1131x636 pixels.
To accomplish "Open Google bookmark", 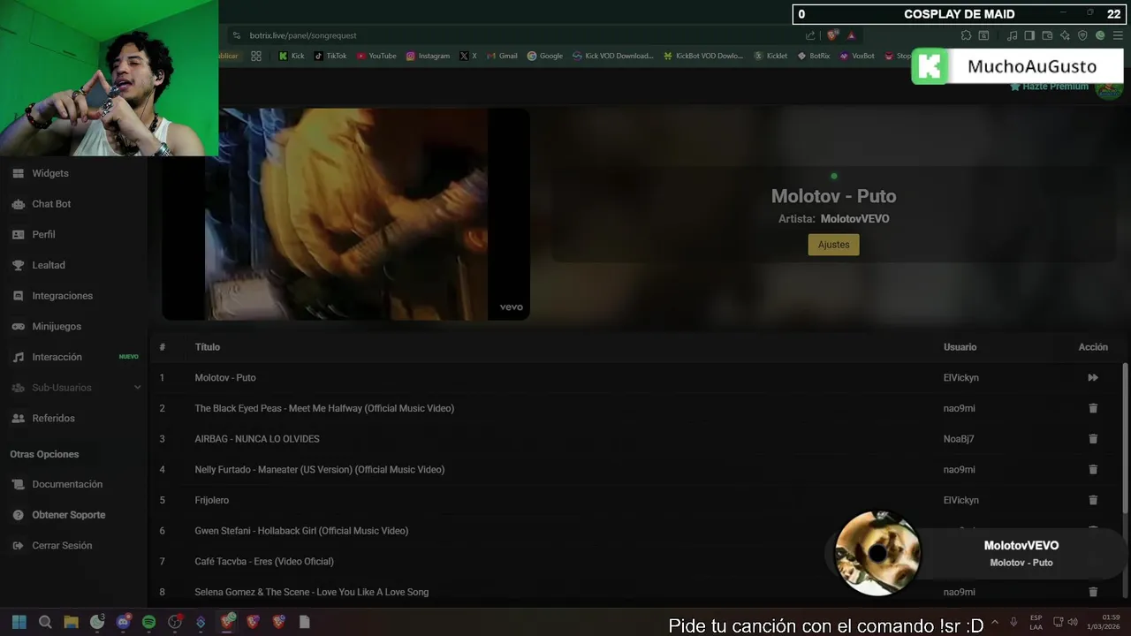I will (545, 56).
